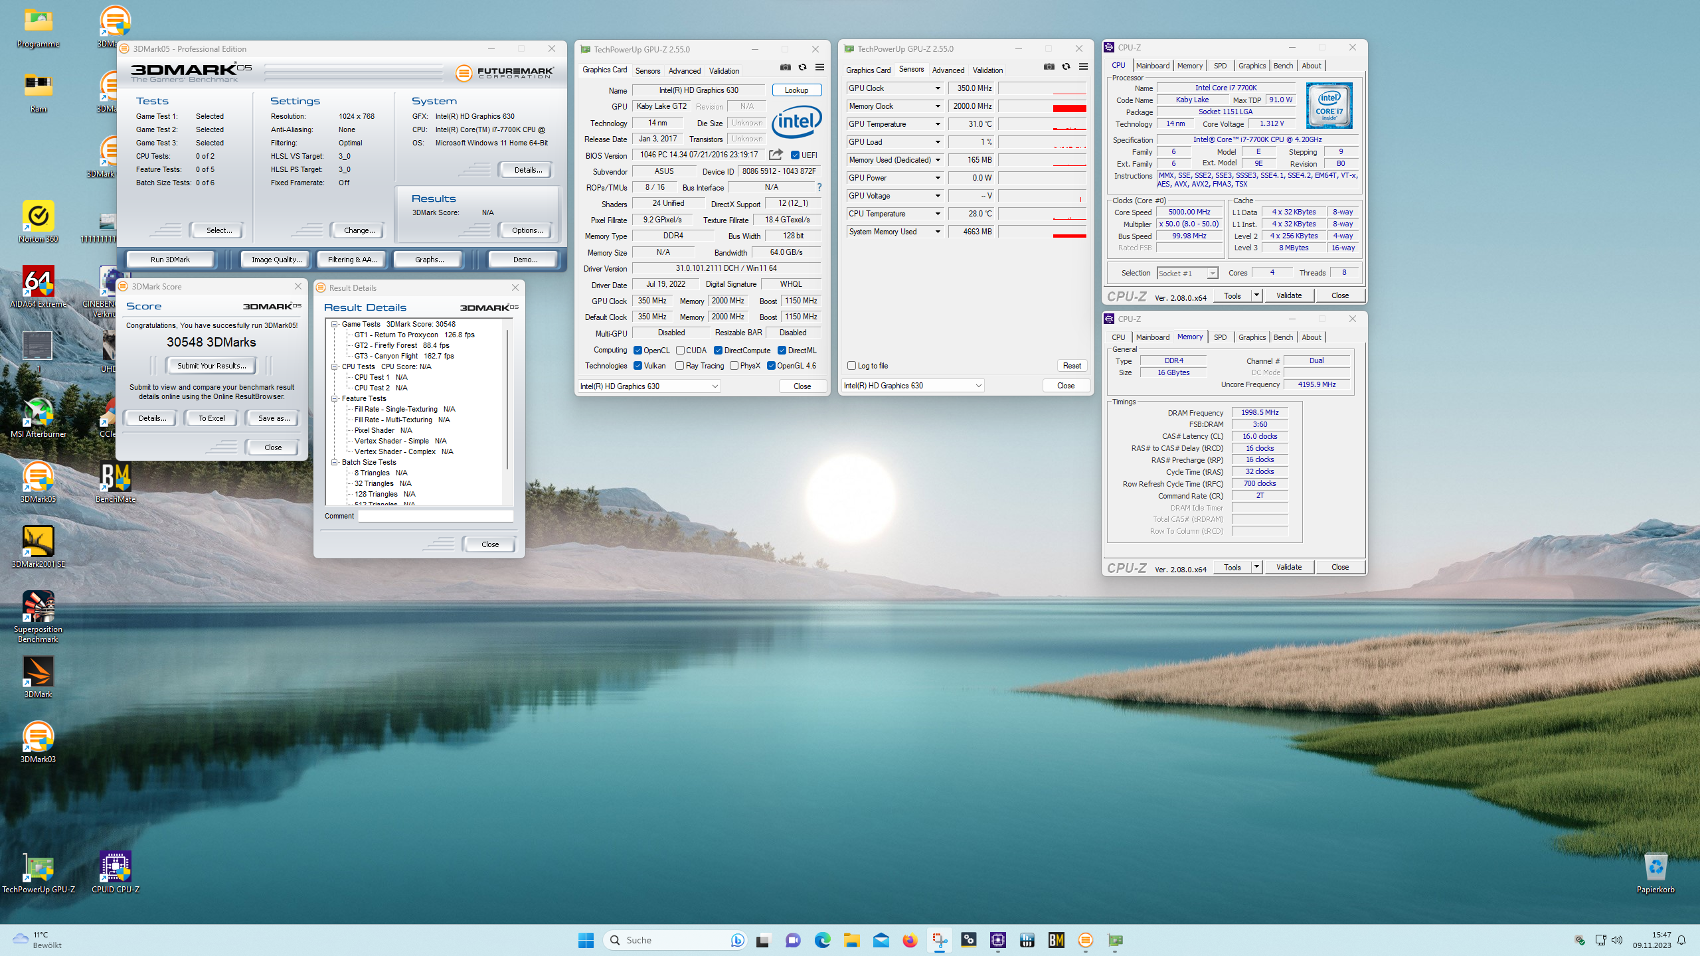1700x956 pixels.
Task: Click the refresh icon in GPU-Z Graphics Card window
Action: 802,67
